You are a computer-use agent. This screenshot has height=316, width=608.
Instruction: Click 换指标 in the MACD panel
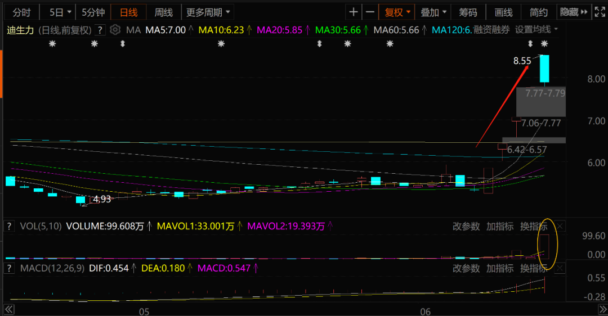coord(534,268)
